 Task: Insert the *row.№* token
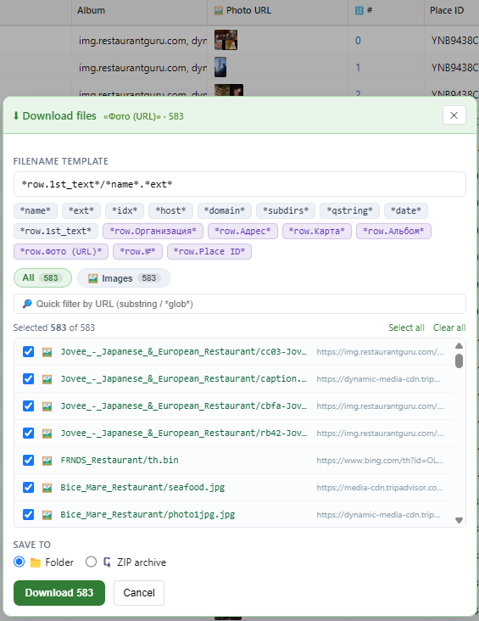point(137,251)
